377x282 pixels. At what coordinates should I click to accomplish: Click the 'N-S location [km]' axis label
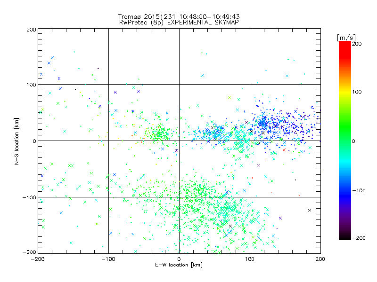pos(16,141)
